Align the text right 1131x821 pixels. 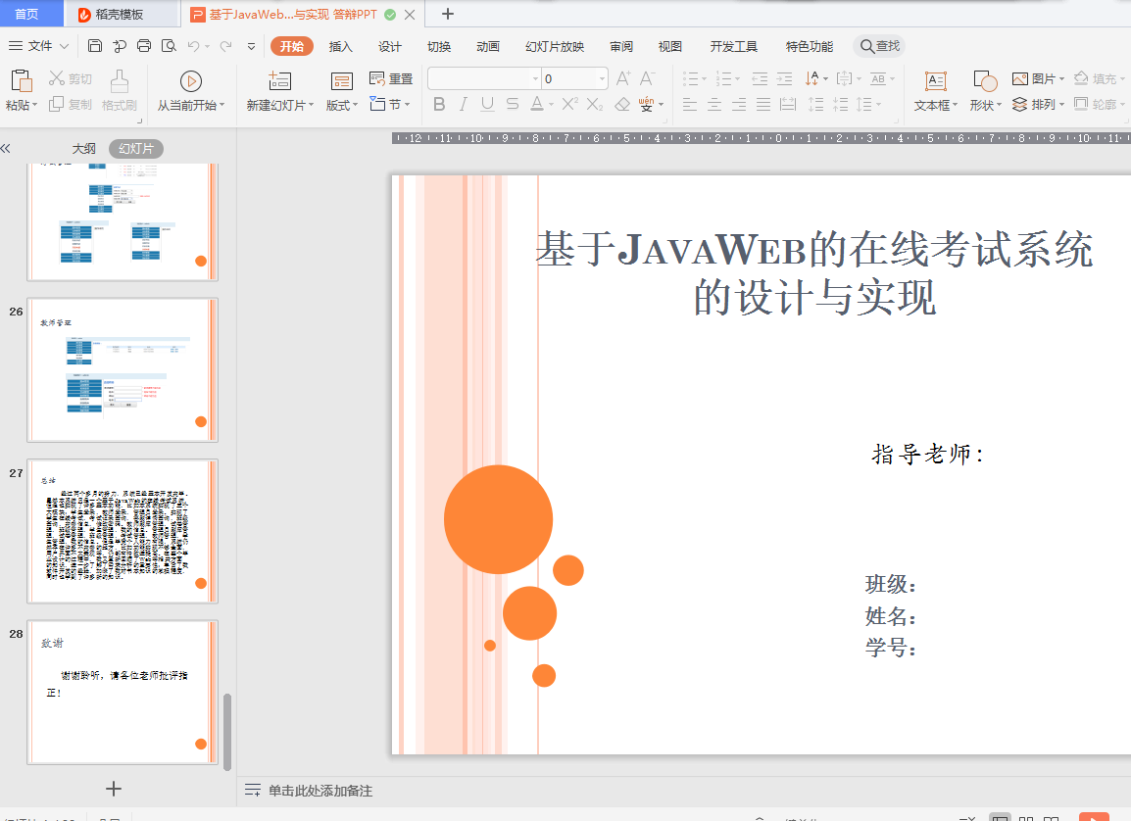pos(739,105)
